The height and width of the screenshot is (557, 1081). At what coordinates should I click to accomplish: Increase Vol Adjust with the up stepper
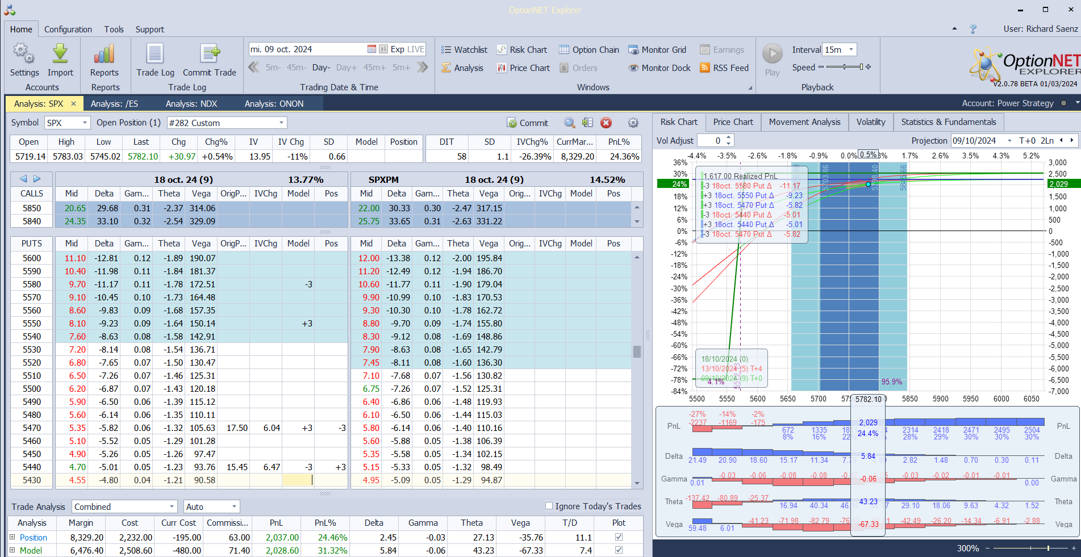(x=729, y=138)
